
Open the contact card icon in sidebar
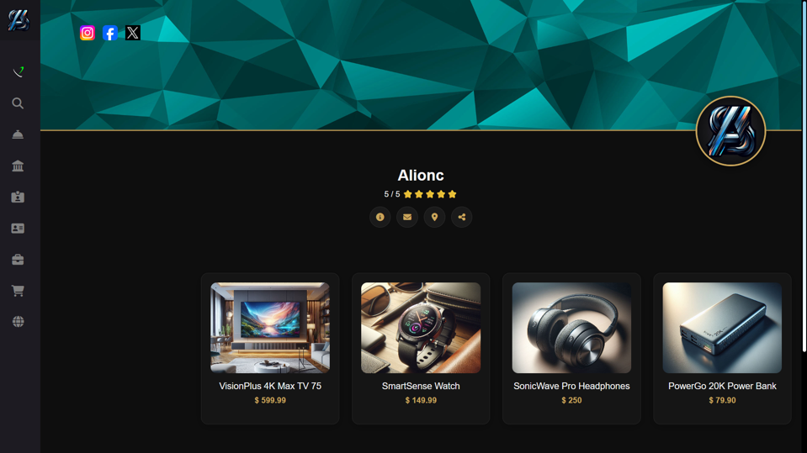click(18, 229)
